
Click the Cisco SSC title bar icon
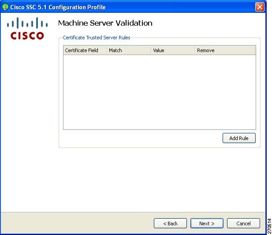(5, 7)
